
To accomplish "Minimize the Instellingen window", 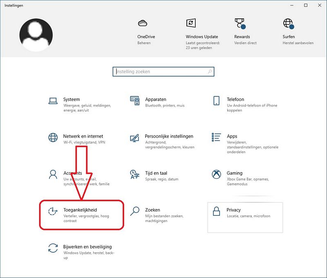I will click(292, 5).
